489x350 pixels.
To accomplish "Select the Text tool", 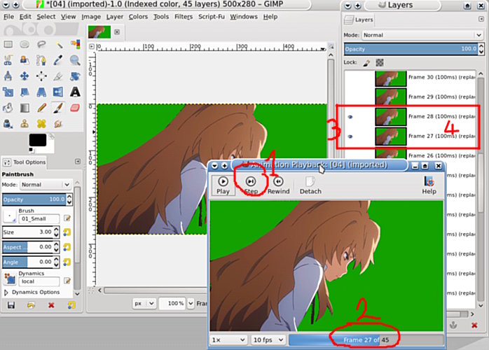I will (x=75, y=92).
